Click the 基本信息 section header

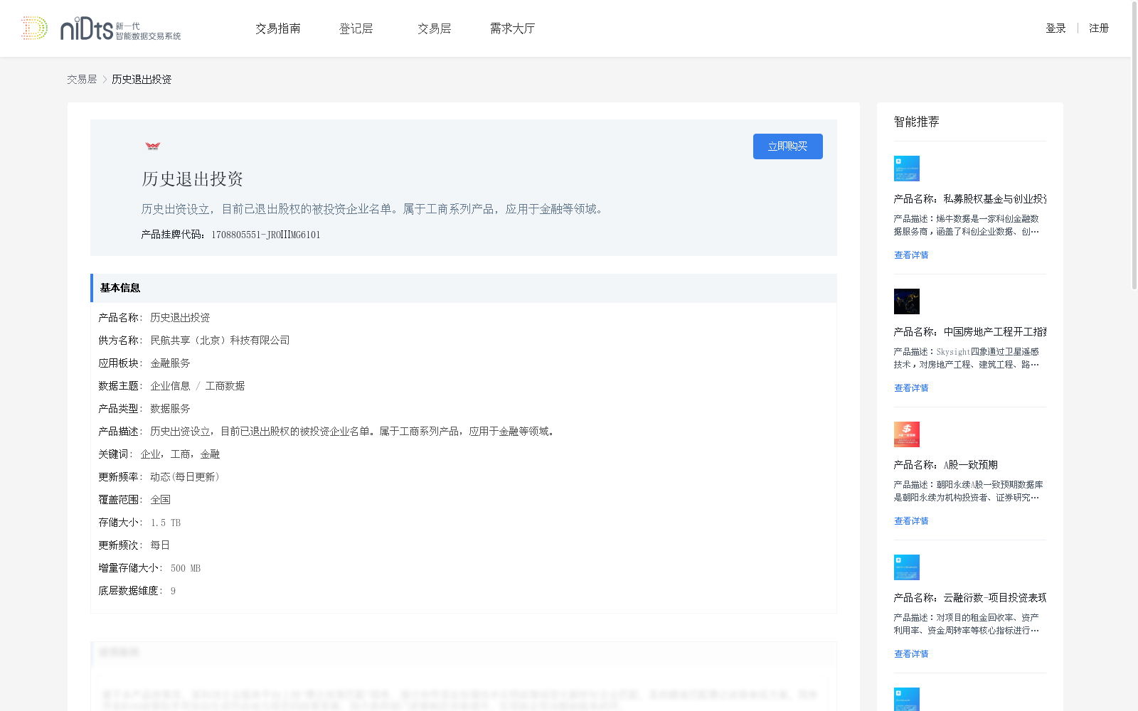[464, 288]
